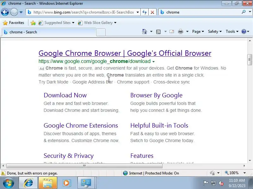Click the RSS Feeds icon
Viewport: 253px width, 189px height.
coord(158,32)
